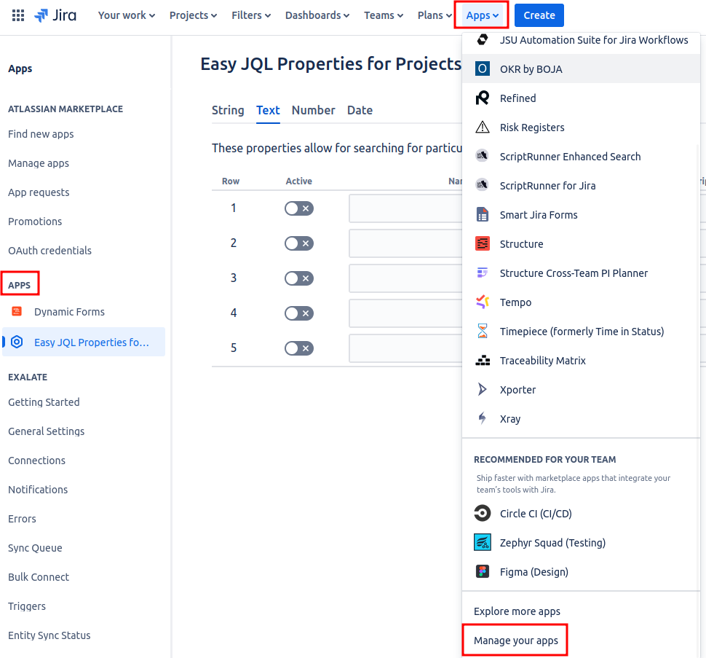Click the Dynamic Forms icon in sidebar
The image size is (706, 658).
click(x=17, y=312)
